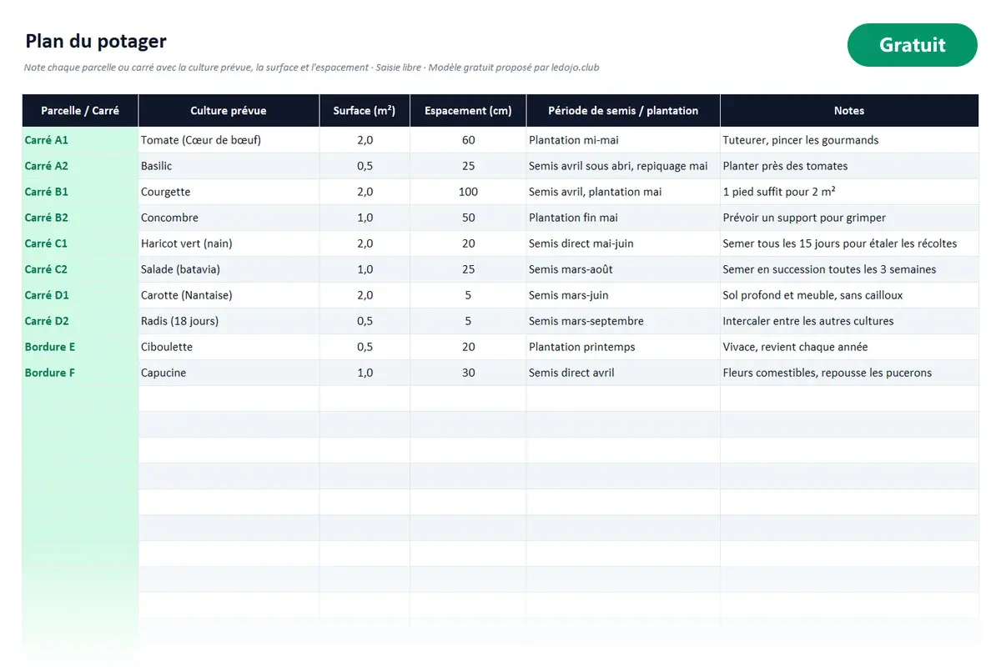The width and height of the screenshot is (1001, 667).
Task: Click the Tomate (Cœur de bœuf) cell
Action: click(229, 140)
